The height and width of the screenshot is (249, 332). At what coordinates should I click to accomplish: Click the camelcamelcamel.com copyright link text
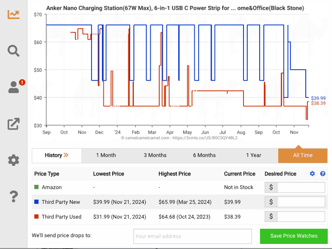[x=179, y=138]
